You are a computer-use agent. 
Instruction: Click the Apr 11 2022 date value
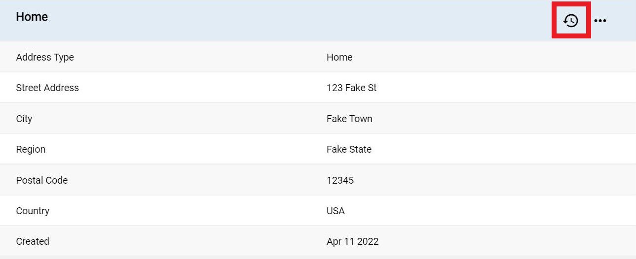(x=352, y=241)
